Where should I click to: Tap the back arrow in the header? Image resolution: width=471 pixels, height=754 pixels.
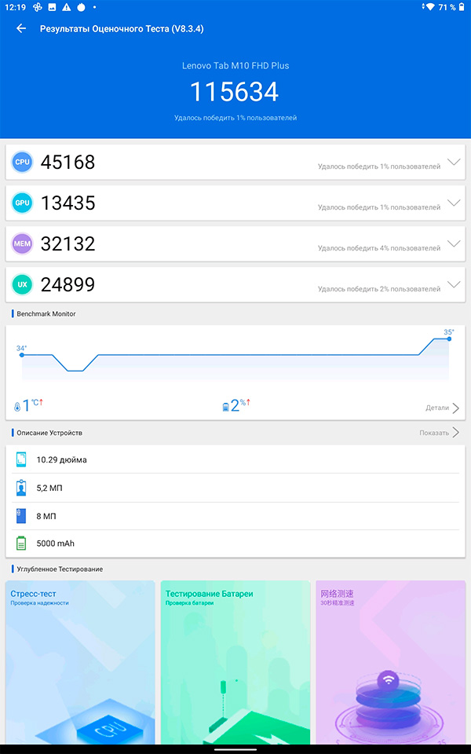[x=21, y=28]
